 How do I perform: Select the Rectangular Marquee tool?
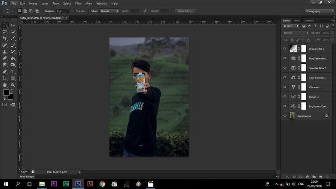[4, 25]
